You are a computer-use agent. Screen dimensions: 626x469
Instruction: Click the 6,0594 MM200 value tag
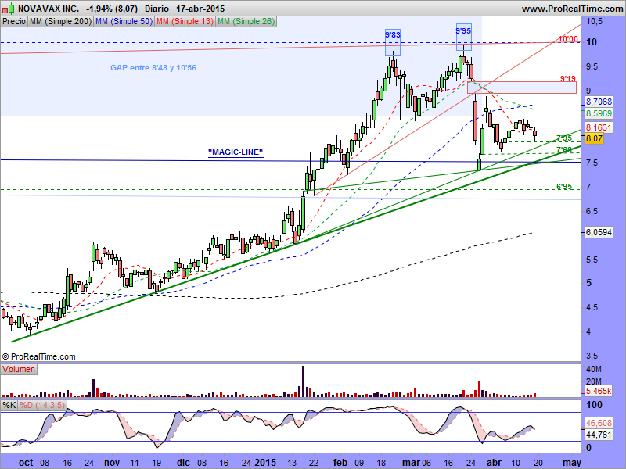coord(599,232)
